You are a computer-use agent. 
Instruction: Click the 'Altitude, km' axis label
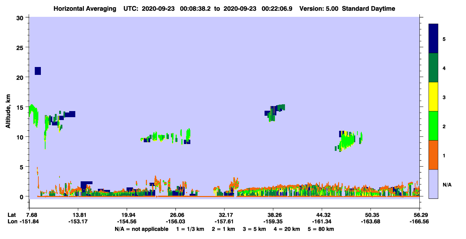point(8,111)
